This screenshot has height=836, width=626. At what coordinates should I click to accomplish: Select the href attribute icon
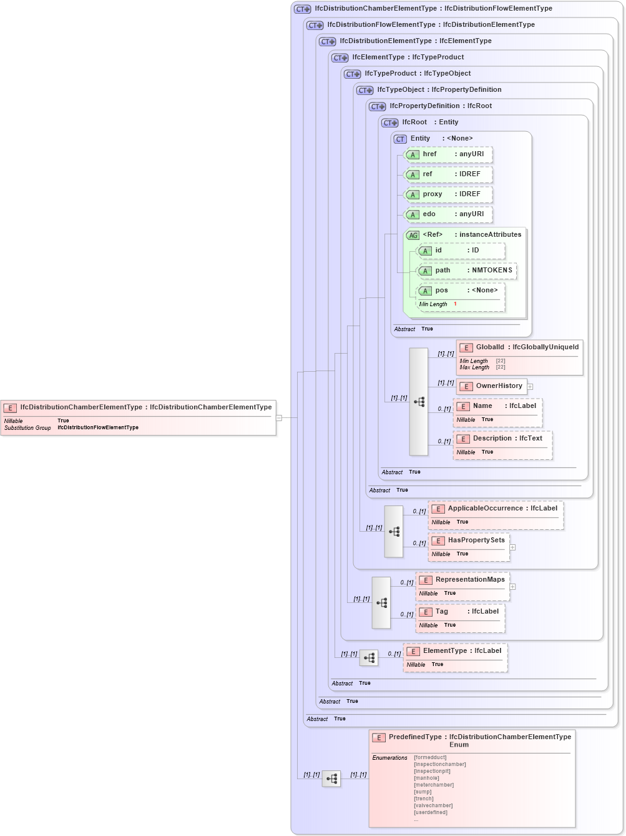[413, 155]
